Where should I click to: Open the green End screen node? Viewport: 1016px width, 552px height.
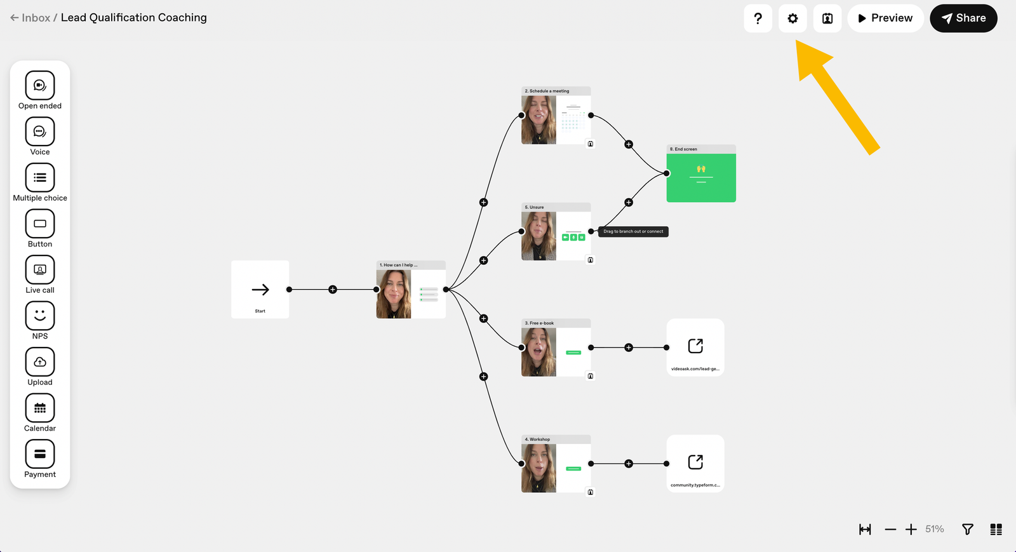click(x=701, y=178)
